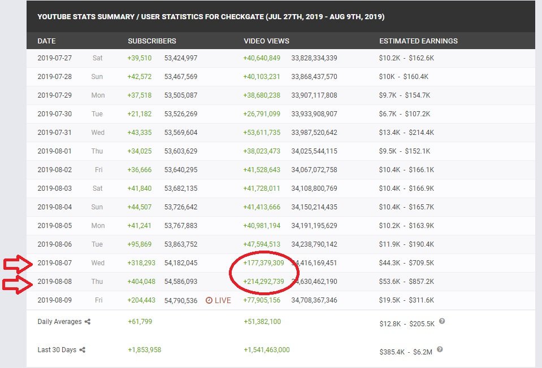Click the LIVE clock indicator
542x368 pixels.
tap(218, 300)
